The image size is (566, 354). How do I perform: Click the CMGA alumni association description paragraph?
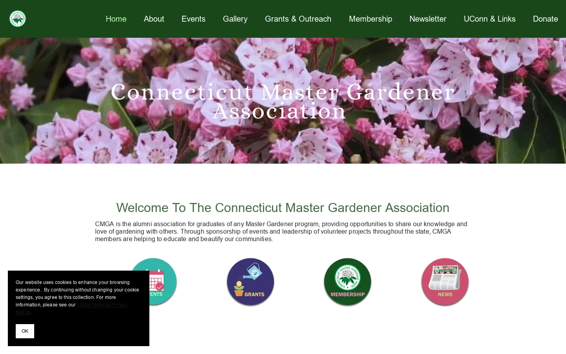281,231
